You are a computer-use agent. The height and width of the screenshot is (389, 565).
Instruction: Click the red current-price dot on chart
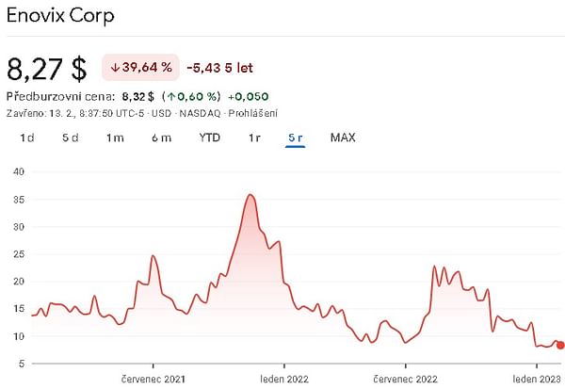pyautogui.click(x=560, y=346)
